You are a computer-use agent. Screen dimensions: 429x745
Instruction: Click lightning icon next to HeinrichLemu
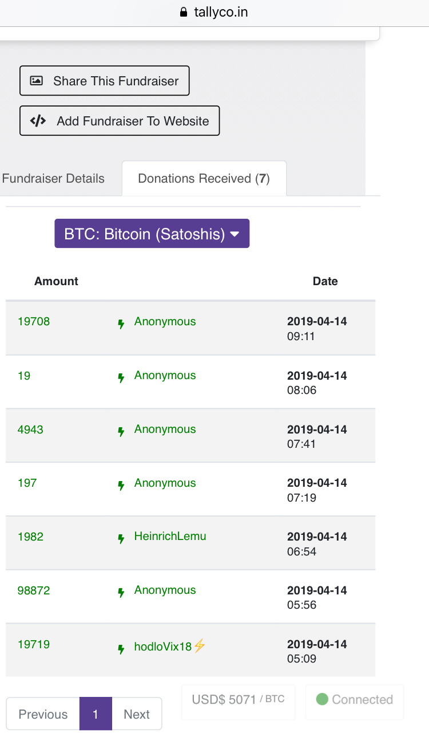[121, 539]
